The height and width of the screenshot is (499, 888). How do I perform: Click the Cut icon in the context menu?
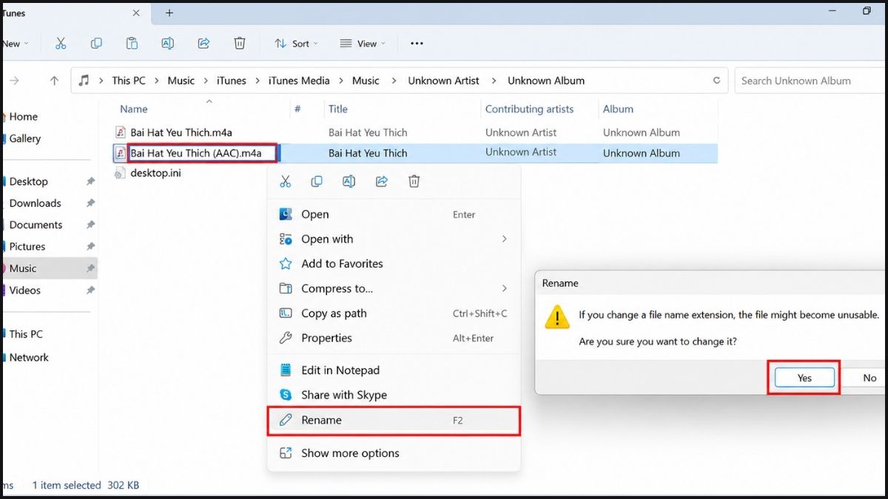pyautogui.click(x=286, y=181)
